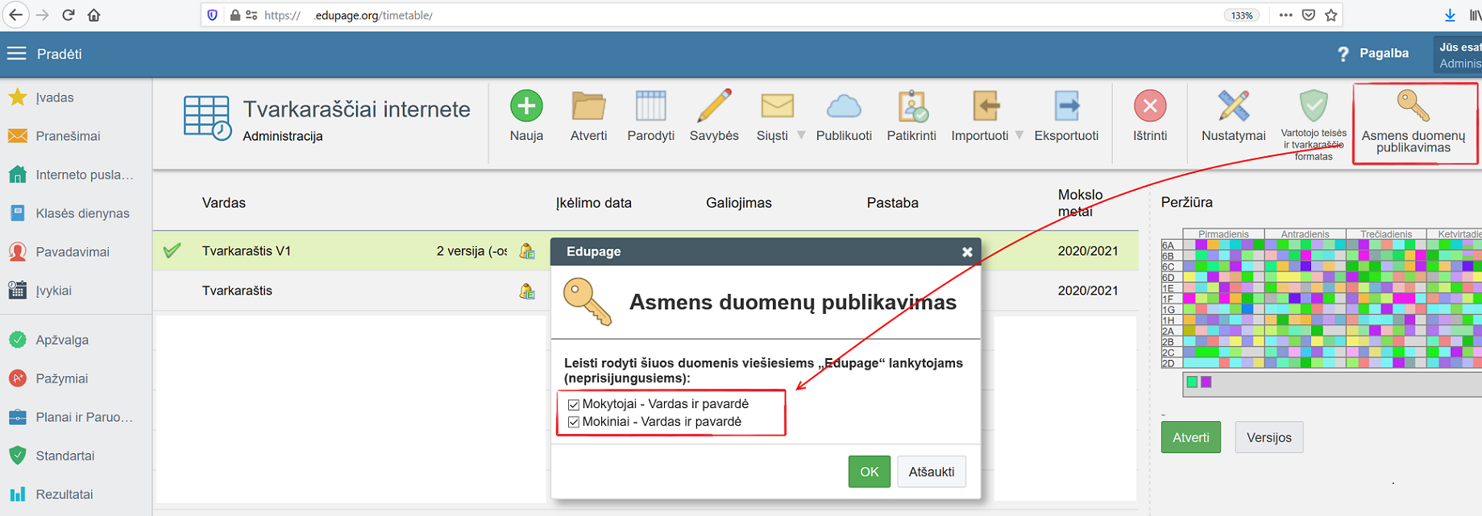1482x516 pixels.
Task: Click the browser reload icon
Action: point(68,15)
